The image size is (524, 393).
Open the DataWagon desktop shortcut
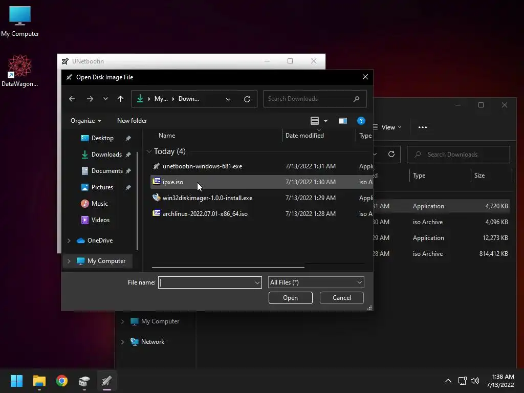[20, 71]
